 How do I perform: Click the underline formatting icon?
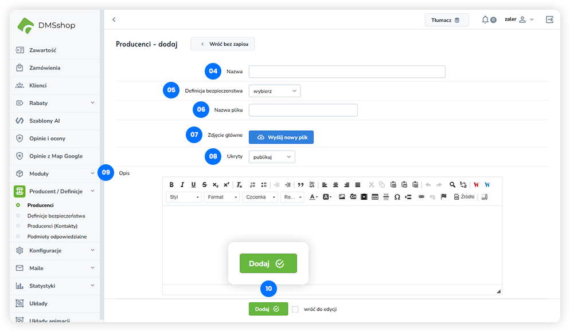(193, 185)
